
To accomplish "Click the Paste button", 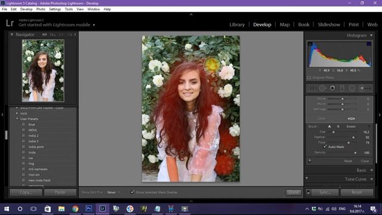I will tap(60, 192).
